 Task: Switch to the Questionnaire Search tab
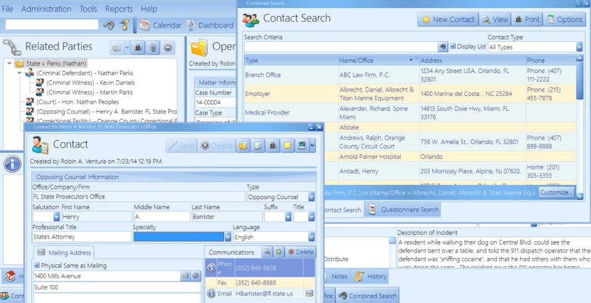tap(403, 210)
